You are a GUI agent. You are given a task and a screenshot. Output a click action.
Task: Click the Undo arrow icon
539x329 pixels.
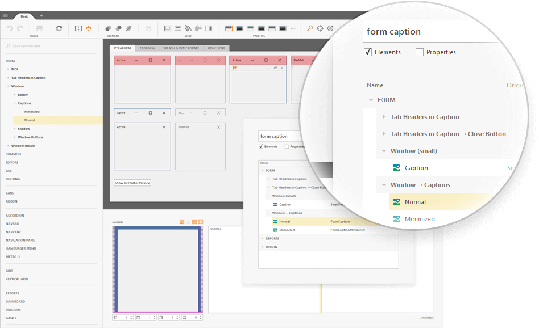pos(10,28)
